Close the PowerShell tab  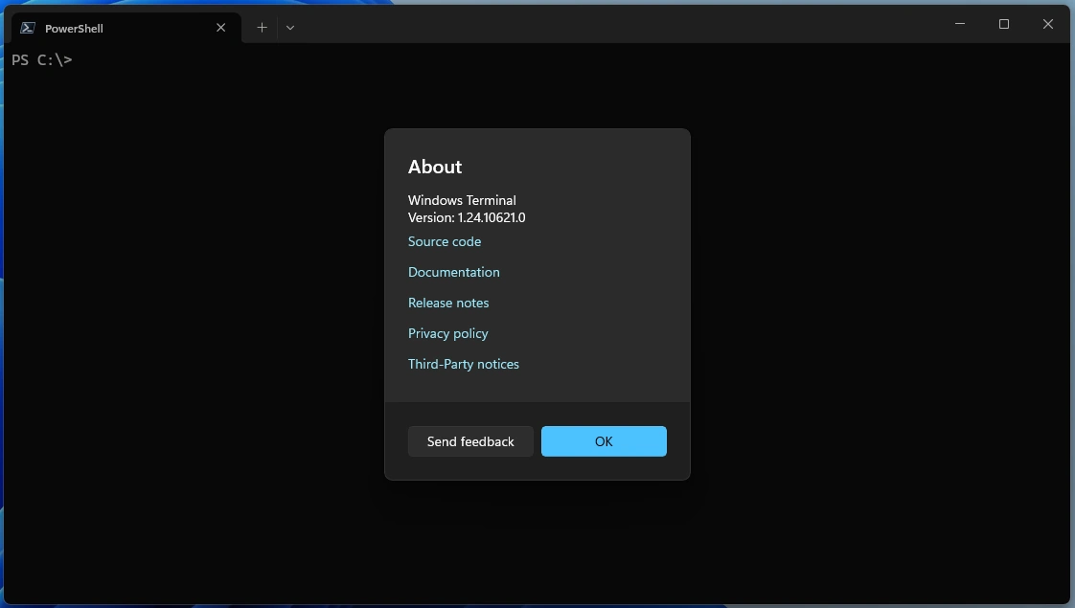pos(221,28)
